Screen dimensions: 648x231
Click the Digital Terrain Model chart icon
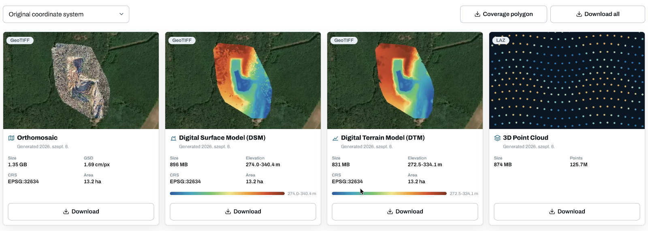point(335,138)
